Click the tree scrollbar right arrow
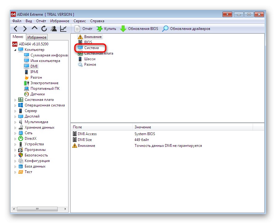Image resolution: width=276 pixels, height=224 pixels. point(65,209)
